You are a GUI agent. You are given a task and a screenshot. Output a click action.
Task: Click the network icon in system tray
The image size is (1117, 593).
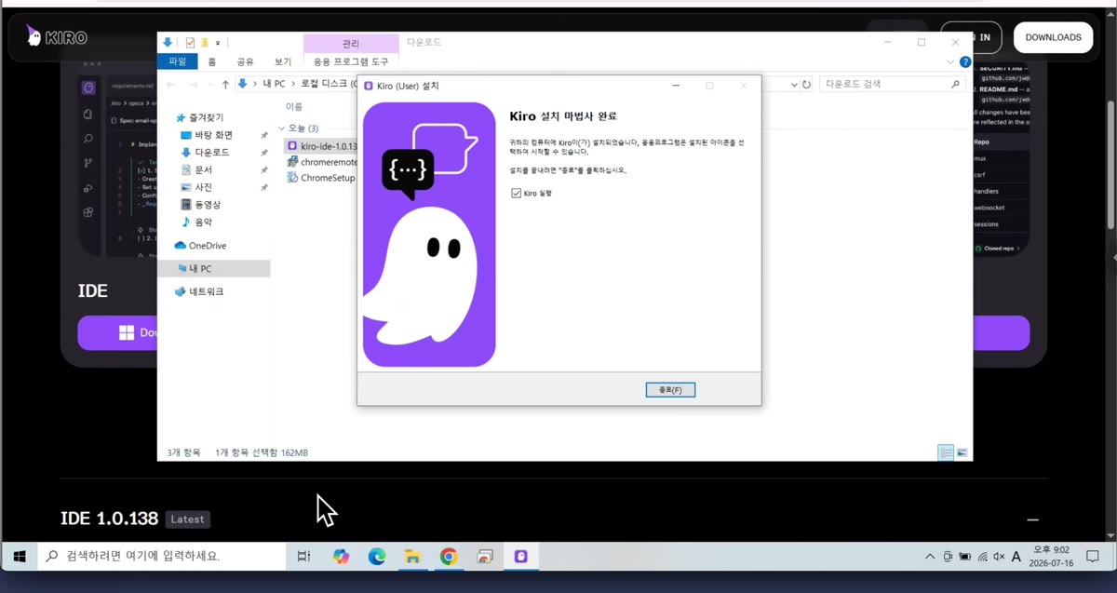tap(982, 557)
